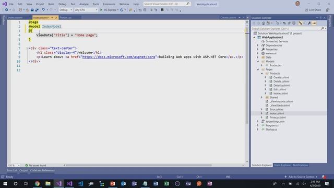
Task: Open the Toolbox side tab
Action: click(x=4, y=20)
